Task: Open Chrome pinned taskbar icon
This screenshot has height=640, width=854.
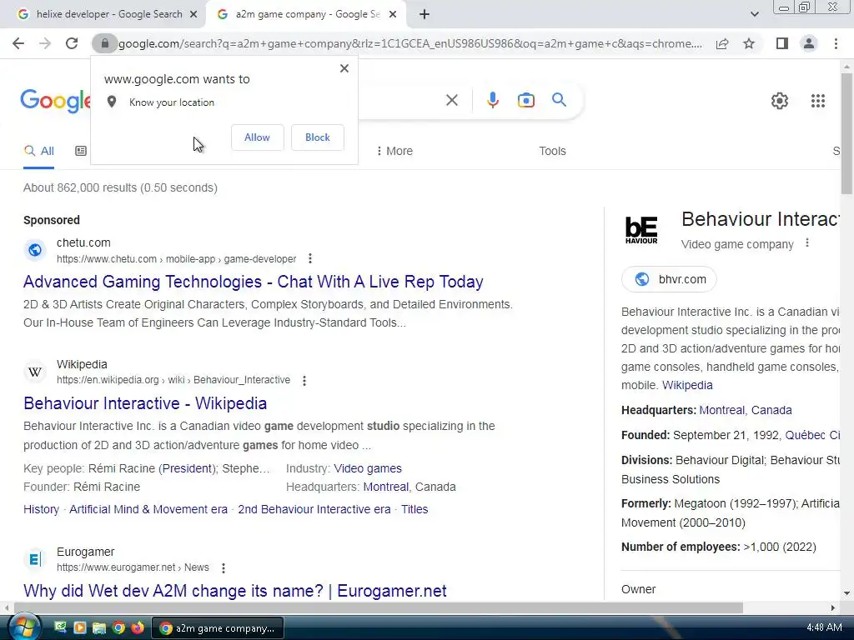Action: [118, 627]
